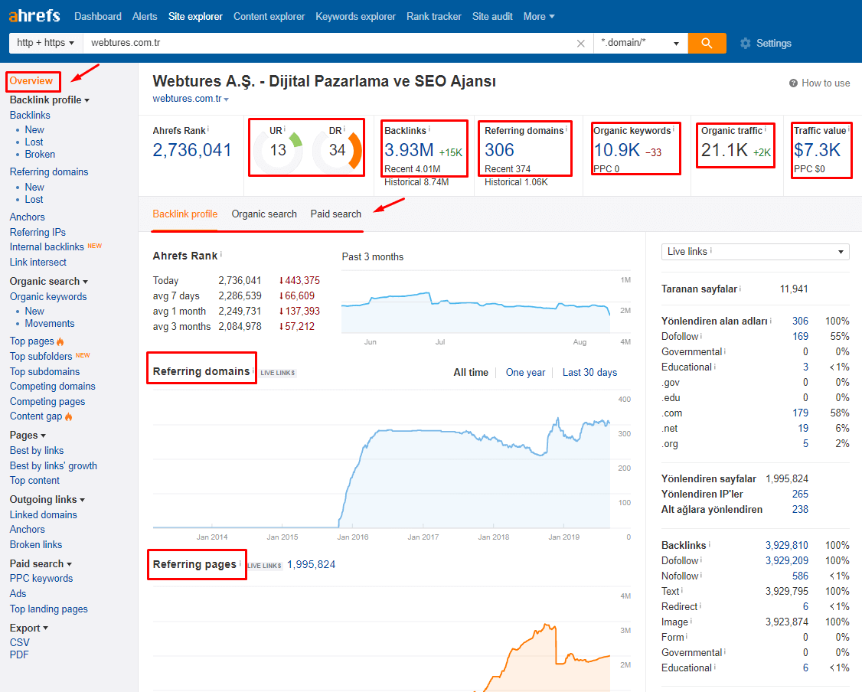Collapse the Organic search sidebar section
This screenshot has height=692, width=862.
[49, 282]
